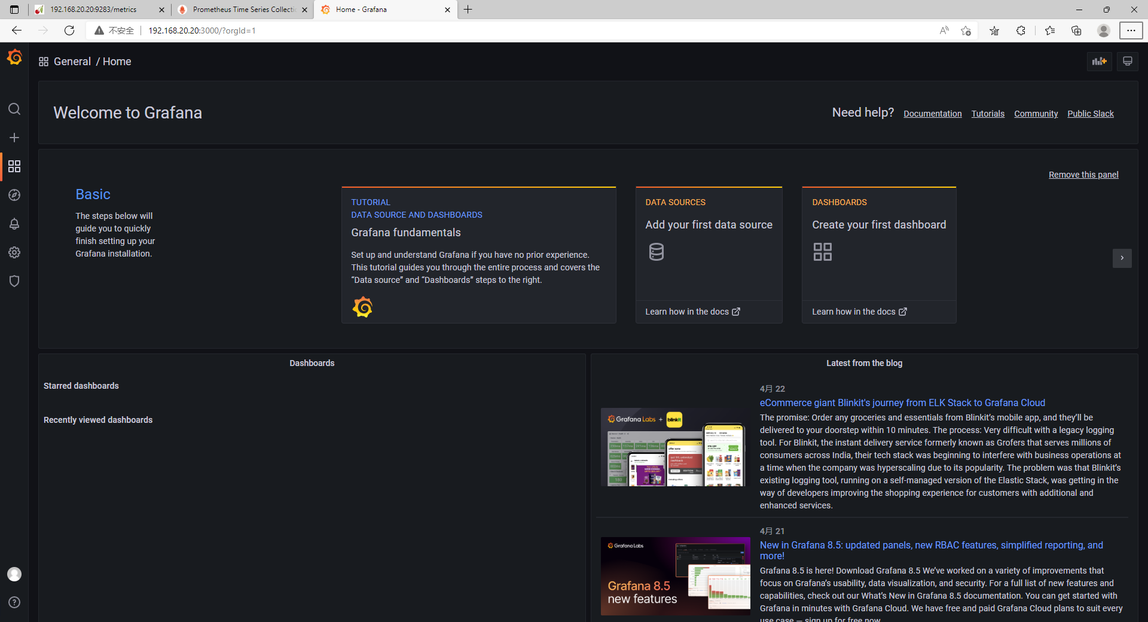Open the Create plus menu icon
Image resolution: width=1148 pixels, height=622 pixels.
click(14, 138)
